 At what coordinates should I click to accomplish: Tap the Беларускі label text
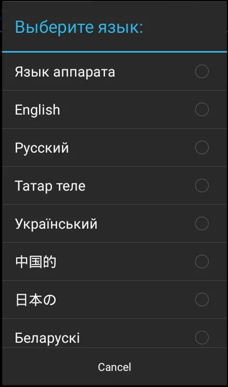[x=47, y=338]
